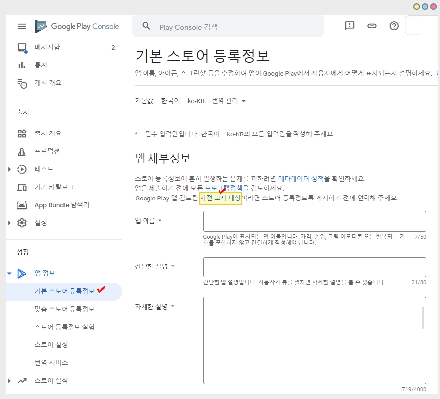Open 기기 카탈로그 page
Image resolution: width=440 pixels, height=399 pixels.
click(x=54, y=187)
